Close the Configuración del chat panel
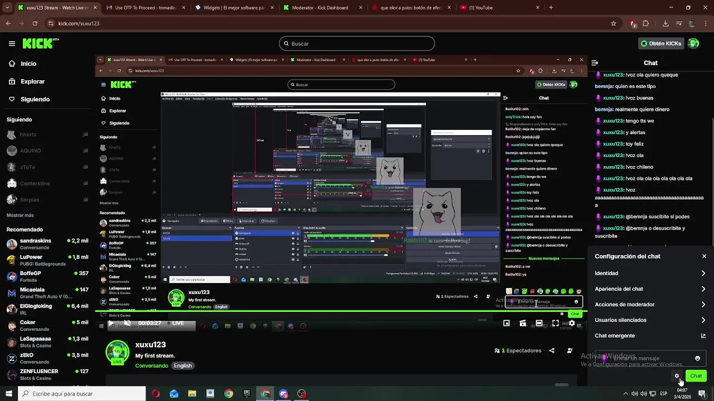The image size is (714, 401). (704, 256)
